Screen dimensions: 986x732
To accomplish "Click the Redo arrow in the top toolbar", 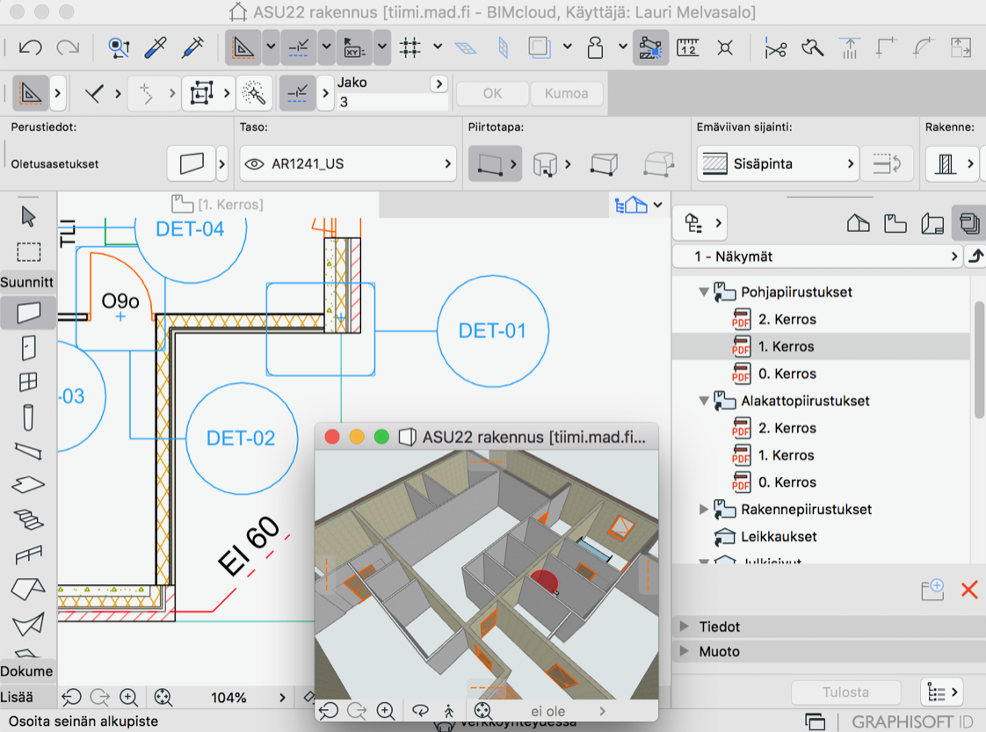I will coord(68,47).
